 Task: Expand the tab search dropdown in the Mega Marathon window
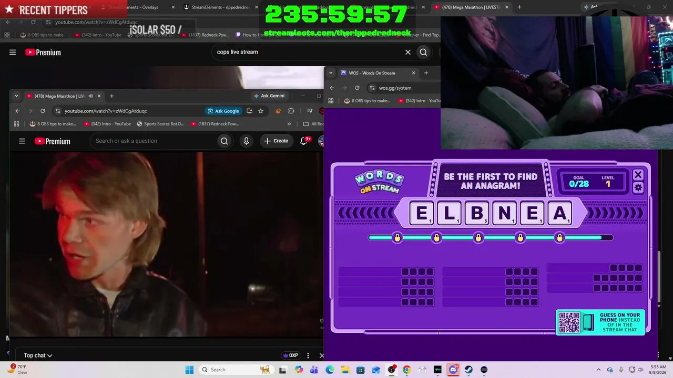pos(16,96)
